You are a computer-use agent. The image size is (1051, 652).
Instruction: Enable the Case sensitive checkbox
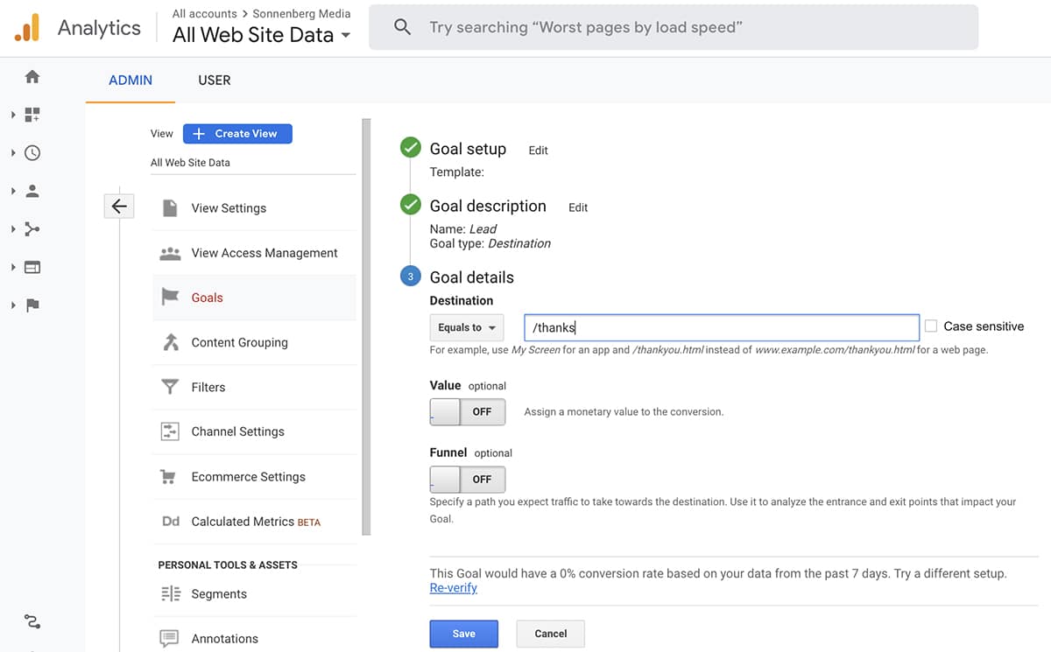(x=930, y=326)
